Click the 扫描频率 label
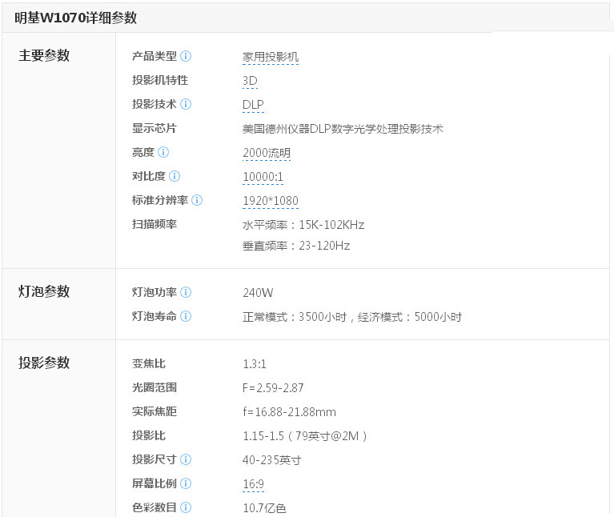 (155, 224)
